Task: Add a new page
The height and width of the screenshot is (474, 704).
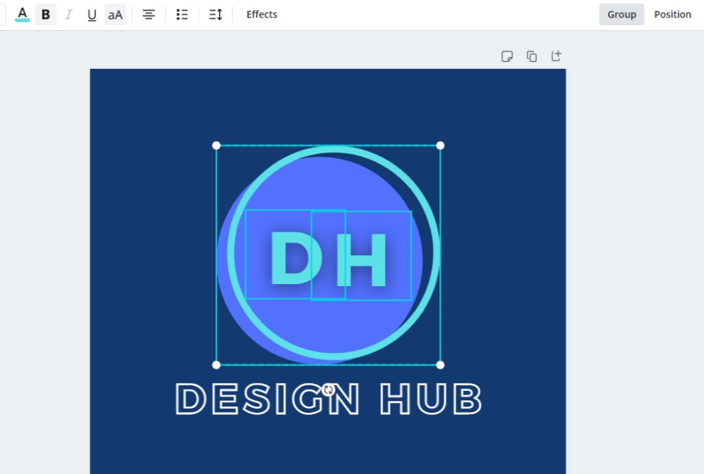Action: 556,56
